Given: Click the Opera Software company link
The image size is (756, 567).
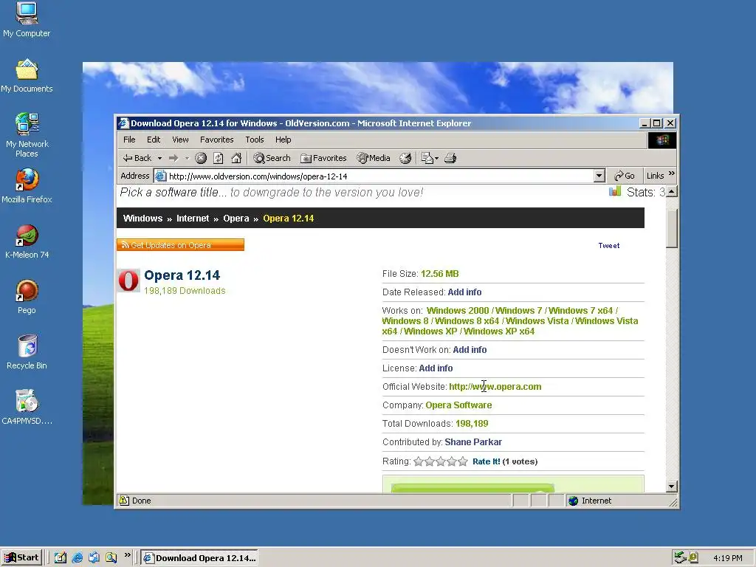Looking at the screenshot, I should tap(458, 405).
